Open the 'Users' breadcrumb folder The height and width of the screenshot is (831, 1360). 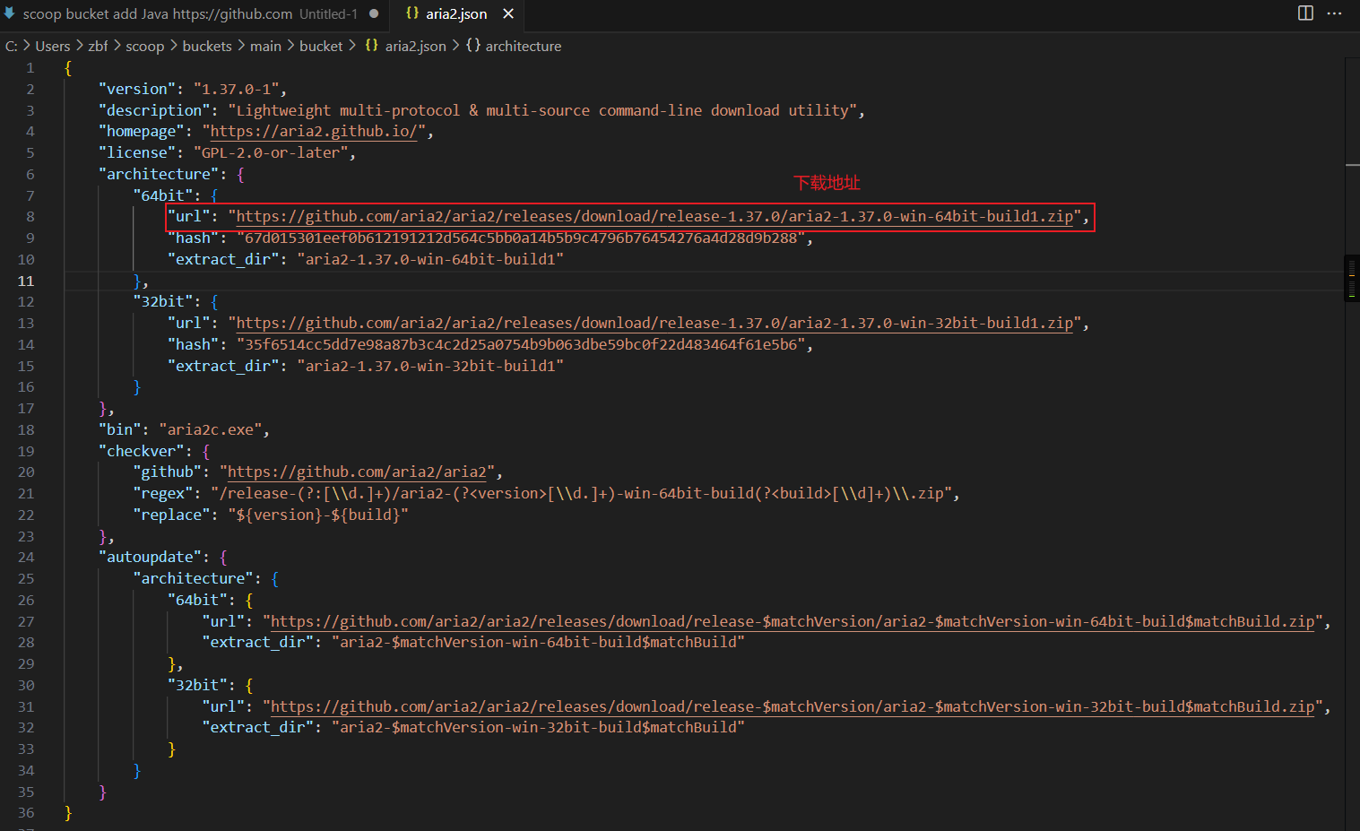click(52, 46)
